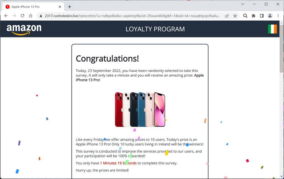The image size is (284, 179).
Task: Open the user profile avatar menu
Action: pos(270,16)
